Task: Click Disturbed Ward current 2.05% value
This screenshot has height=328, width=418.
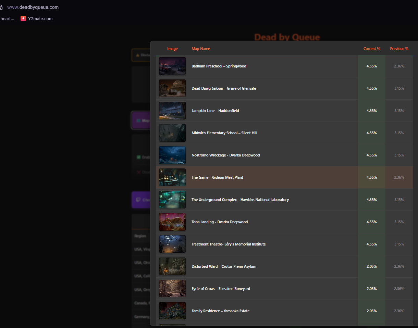Action: (x=372, y=266)
